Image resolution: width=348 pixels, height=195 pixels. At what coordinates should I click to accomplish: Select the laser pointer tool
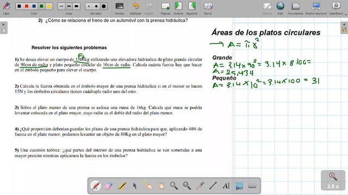(x=200, y=186)
